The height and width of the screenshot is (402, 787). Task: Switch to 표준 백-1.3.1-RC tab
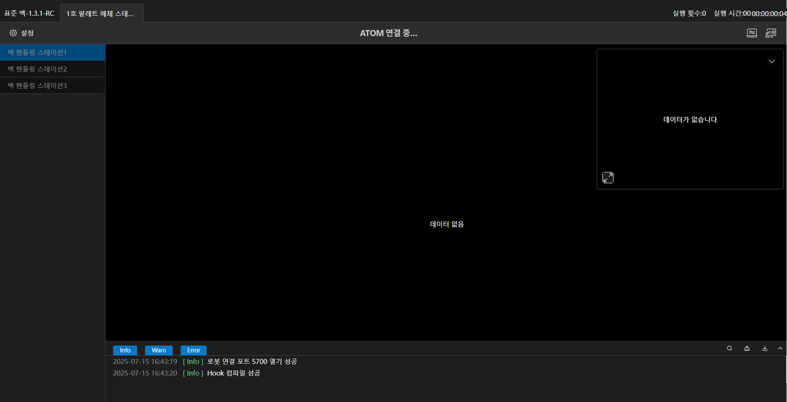click(29, 14)
